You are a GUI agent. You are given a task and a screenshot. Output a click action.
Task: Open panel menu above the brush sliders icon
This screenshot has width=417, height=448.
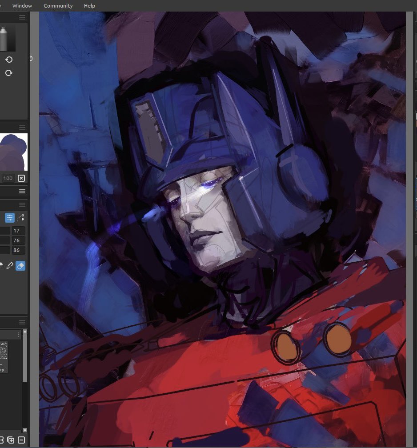(22, 205)
